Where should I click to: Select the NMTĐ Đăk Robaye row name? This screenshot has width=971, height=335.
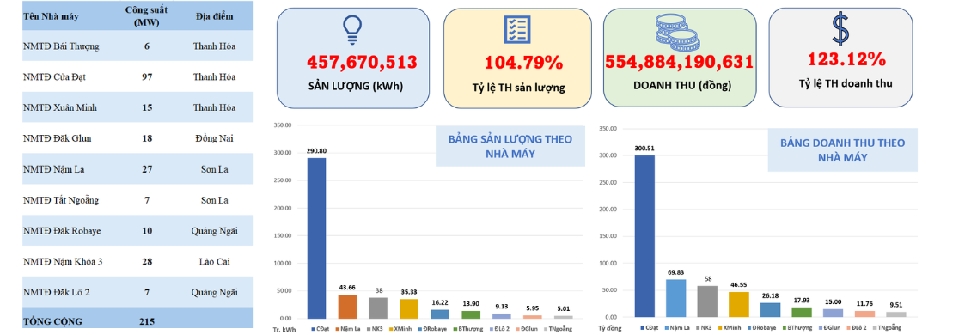coord(61,231)
